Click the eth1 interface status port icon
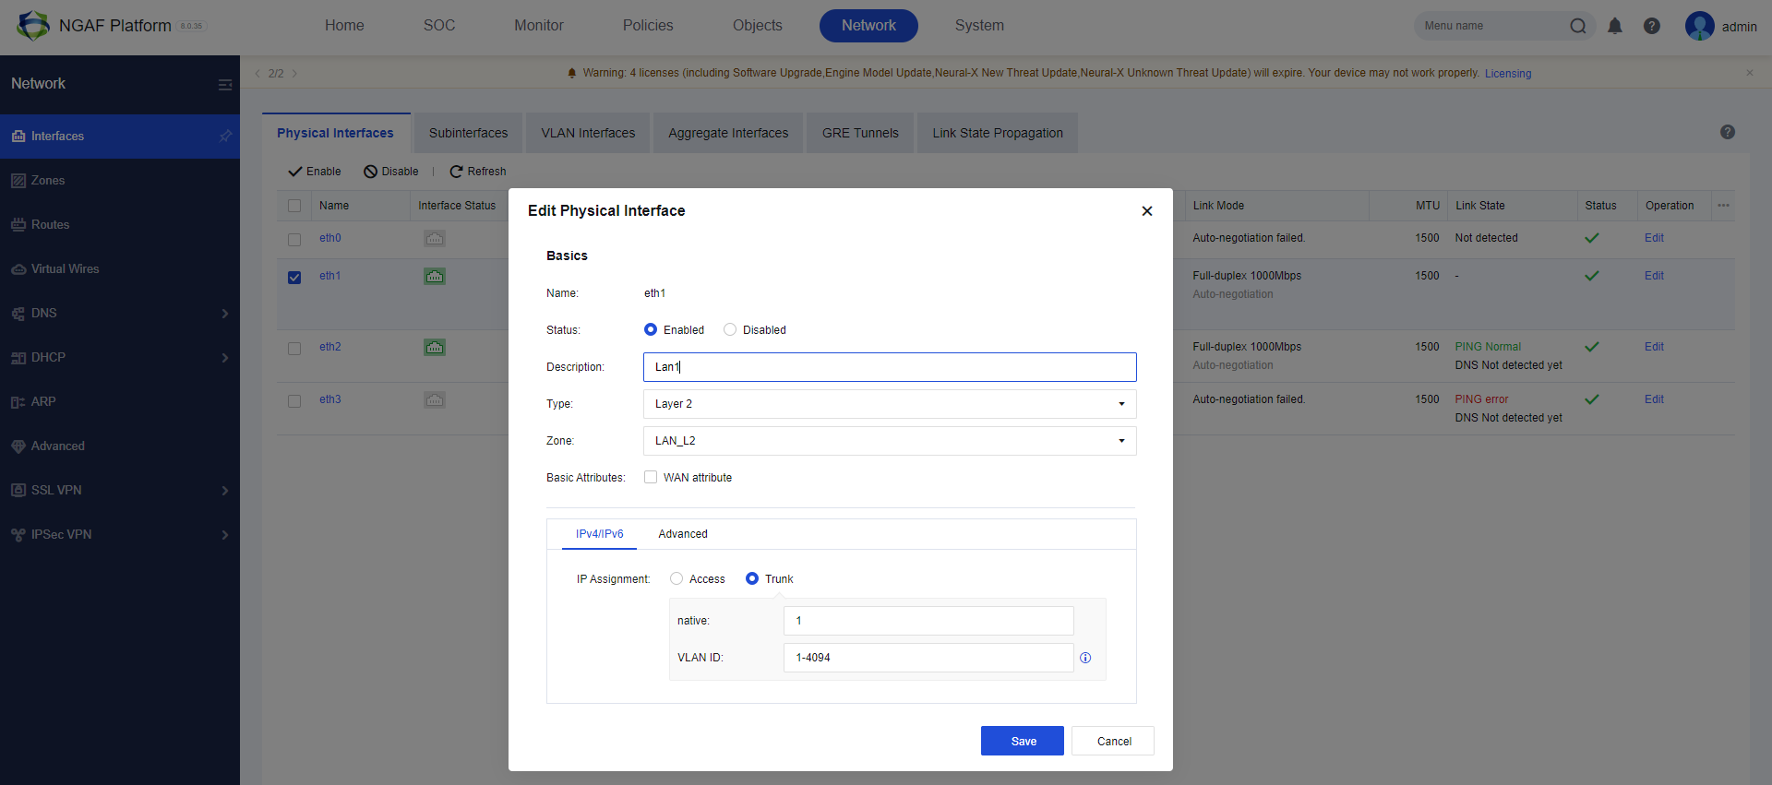1772x785 pixels. click(435, 276)
